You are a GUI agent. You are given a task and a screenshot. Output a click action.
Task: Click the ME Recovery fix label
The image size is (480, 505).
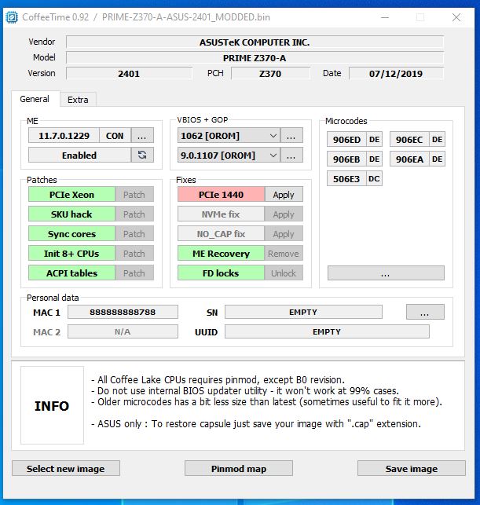click(221, 254)
